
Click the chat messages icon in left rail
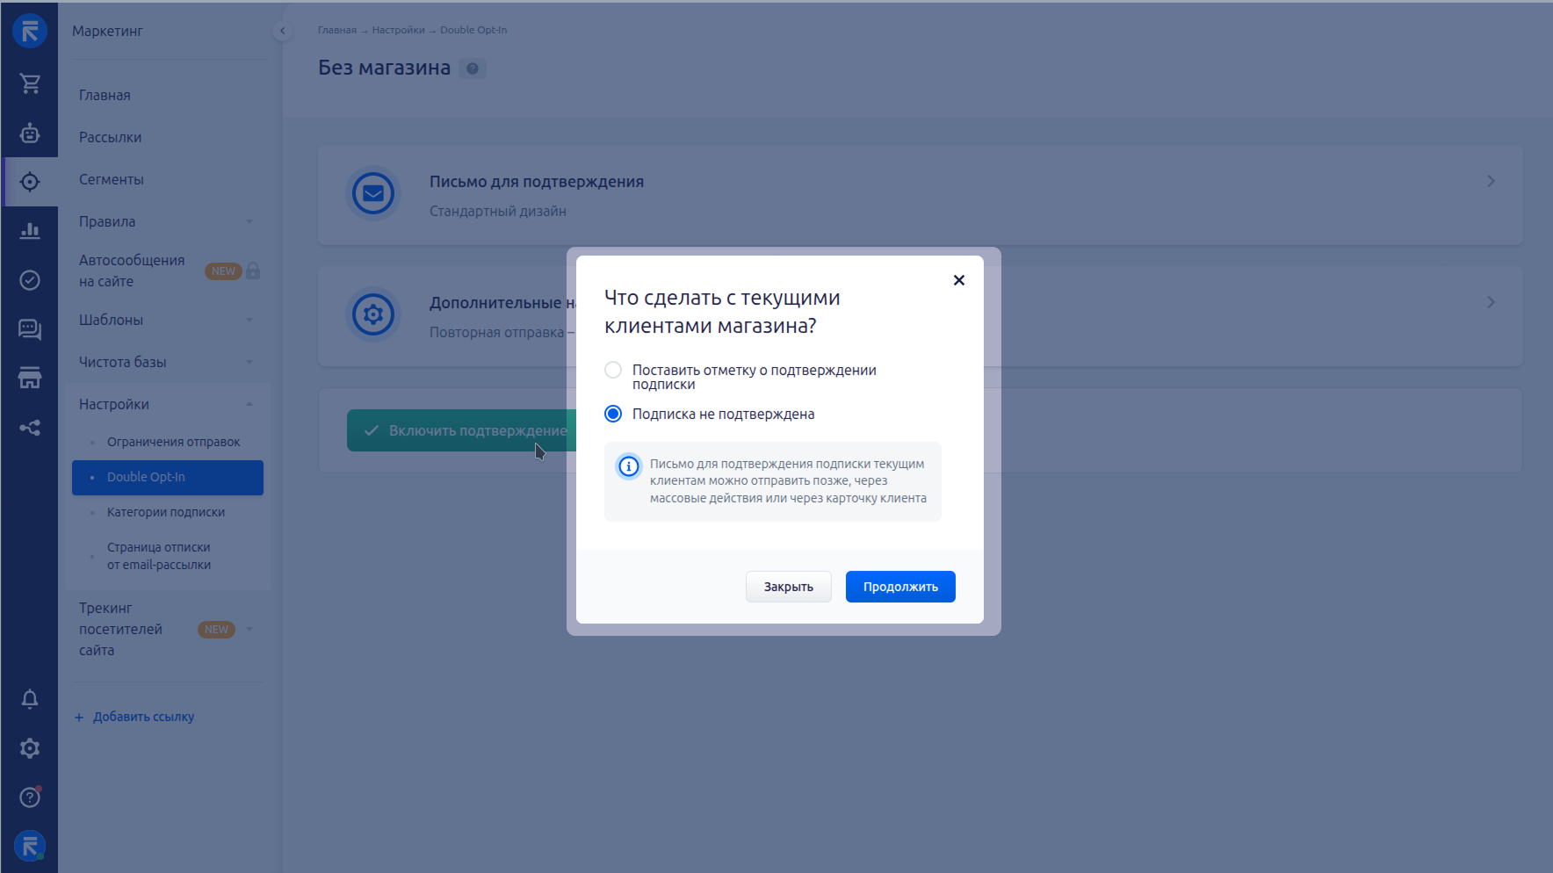30,329
